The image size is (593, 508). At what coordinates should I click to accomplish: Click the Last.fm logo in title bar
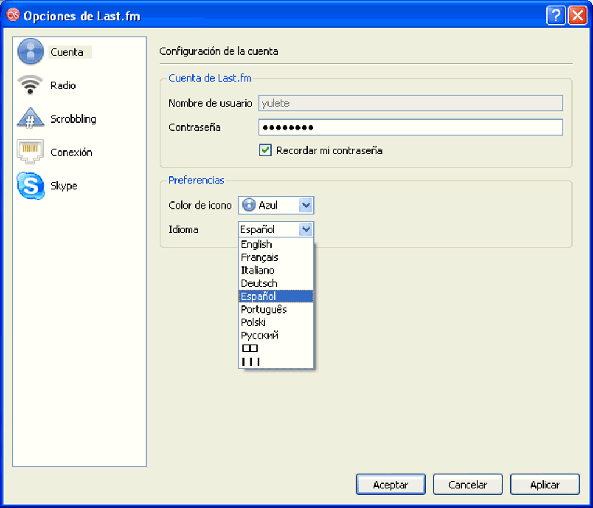coord(13,15)
